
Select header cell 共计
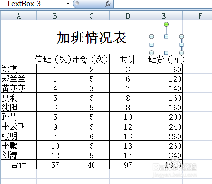coord(128,59)
